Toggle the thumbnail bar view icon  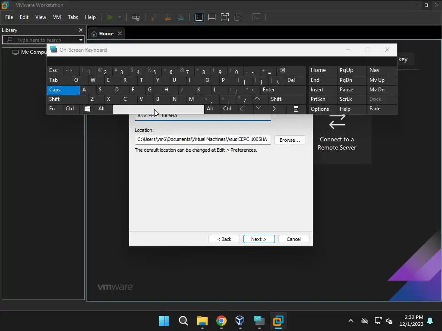pos(212,17)
